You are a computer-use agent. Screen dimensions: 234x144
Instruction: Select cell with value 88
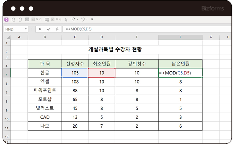point(75,91)
